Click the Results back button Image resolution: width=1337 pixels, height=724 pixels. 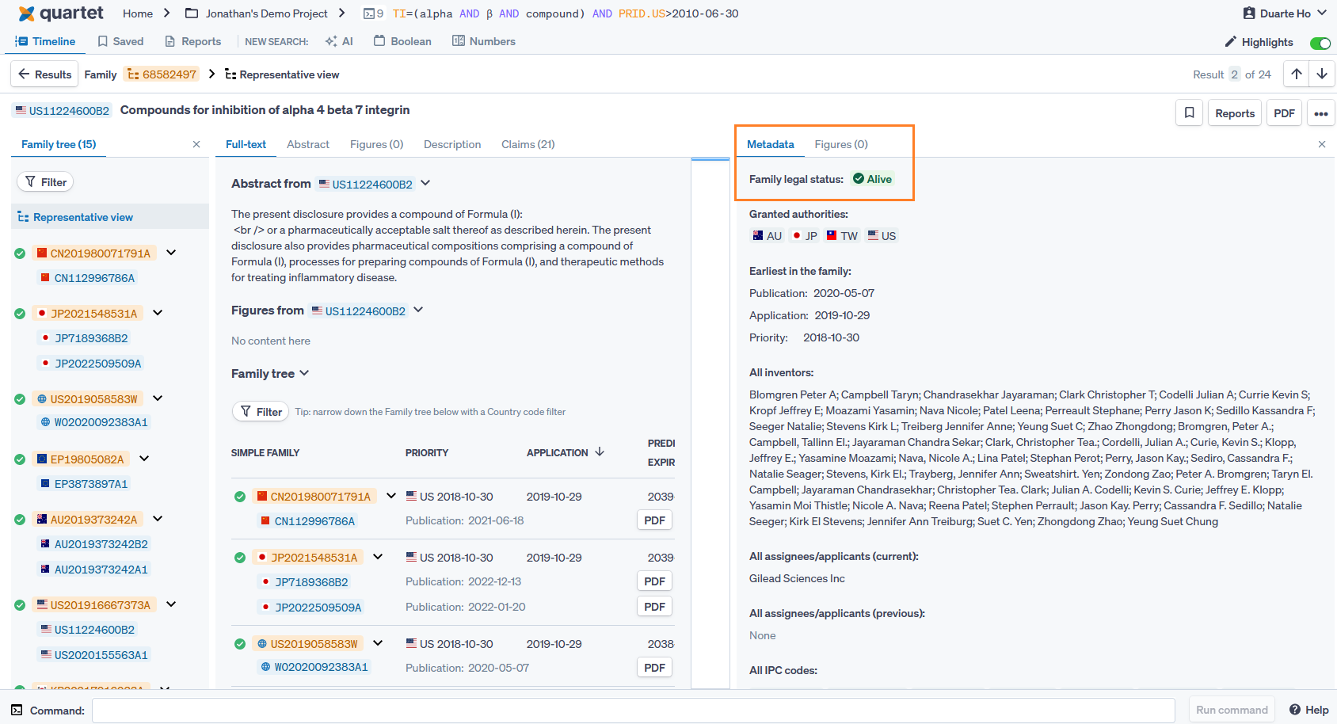click(x=44, y=74)
